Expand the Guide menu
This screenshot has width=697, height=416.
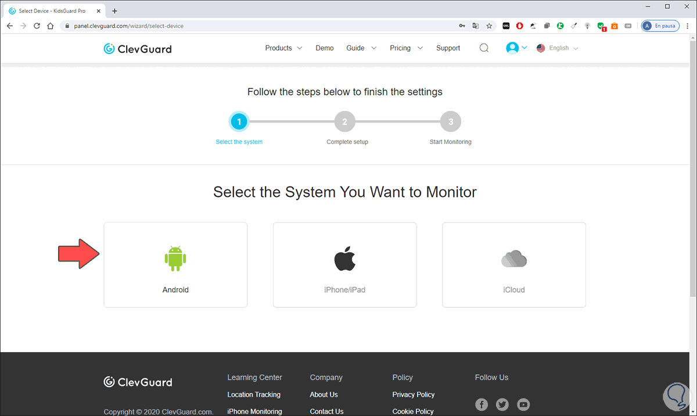tap(361, 48)
